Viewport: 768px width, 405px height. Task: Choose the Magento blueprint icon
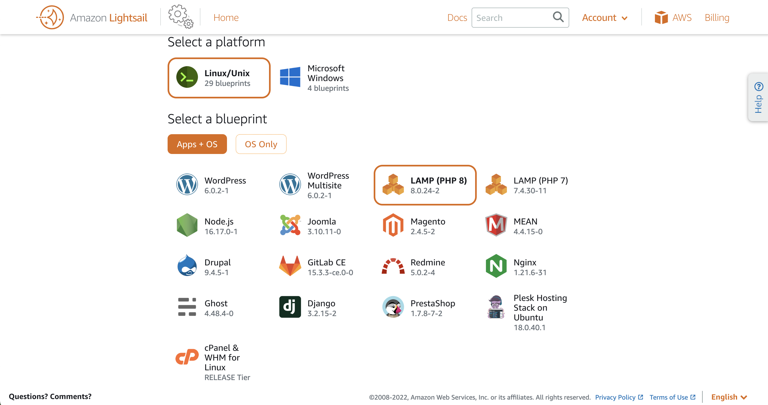(x=393, y=225)
